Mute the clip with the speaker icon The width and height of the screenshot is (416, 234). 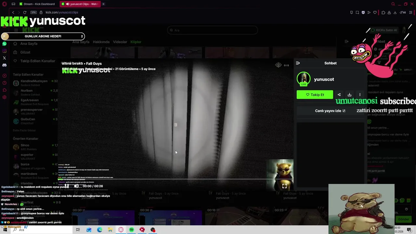point(76,186)
